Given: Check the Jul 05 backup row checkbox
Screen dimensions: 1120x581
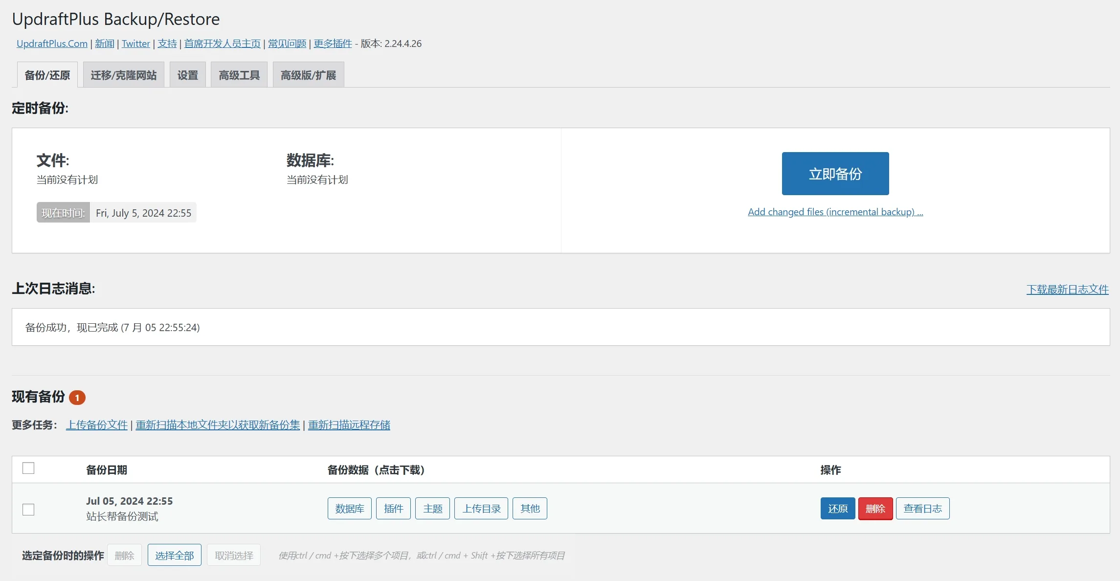Looking at the screenshot, I should pyautogui.click(x=28, y=510).
